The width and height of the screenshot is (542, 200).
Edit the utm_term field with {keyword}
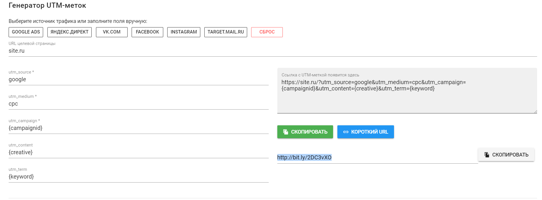139,177
